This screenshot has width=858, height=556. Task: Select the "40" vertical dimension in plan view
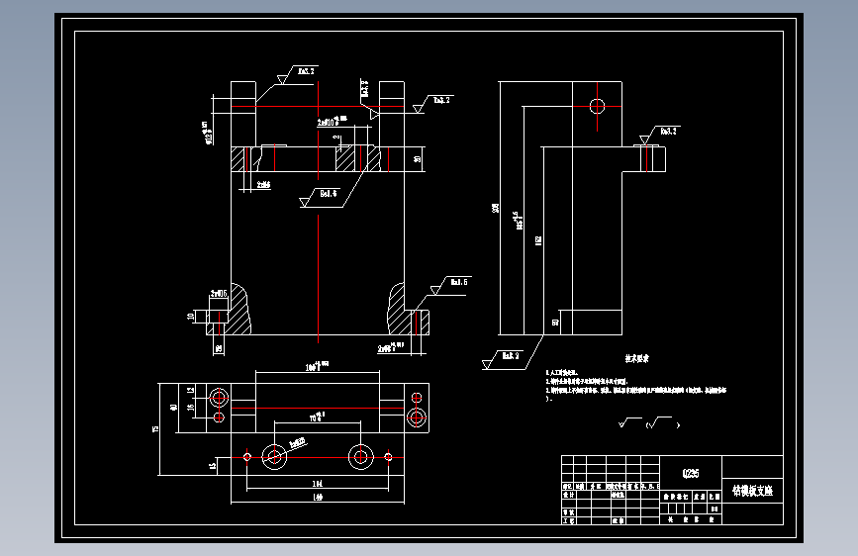(x=173, y=408)
